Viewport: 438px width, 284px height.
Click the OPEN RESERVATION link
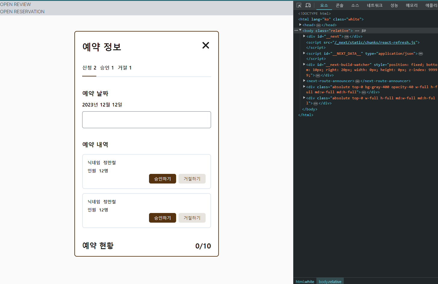tap(22, 12)
